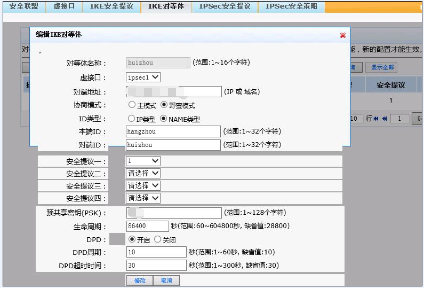The width and height of the screenshot is (424, 288).
Task: Click the page number field showing 1
Action: pos(399,119)
